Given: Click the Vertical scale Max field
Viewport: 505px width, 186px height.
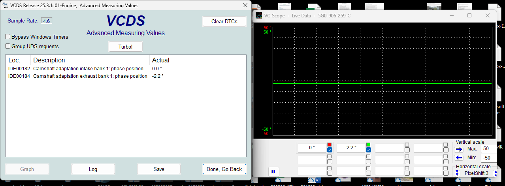Looking at the screenshot, I should 489,148.
